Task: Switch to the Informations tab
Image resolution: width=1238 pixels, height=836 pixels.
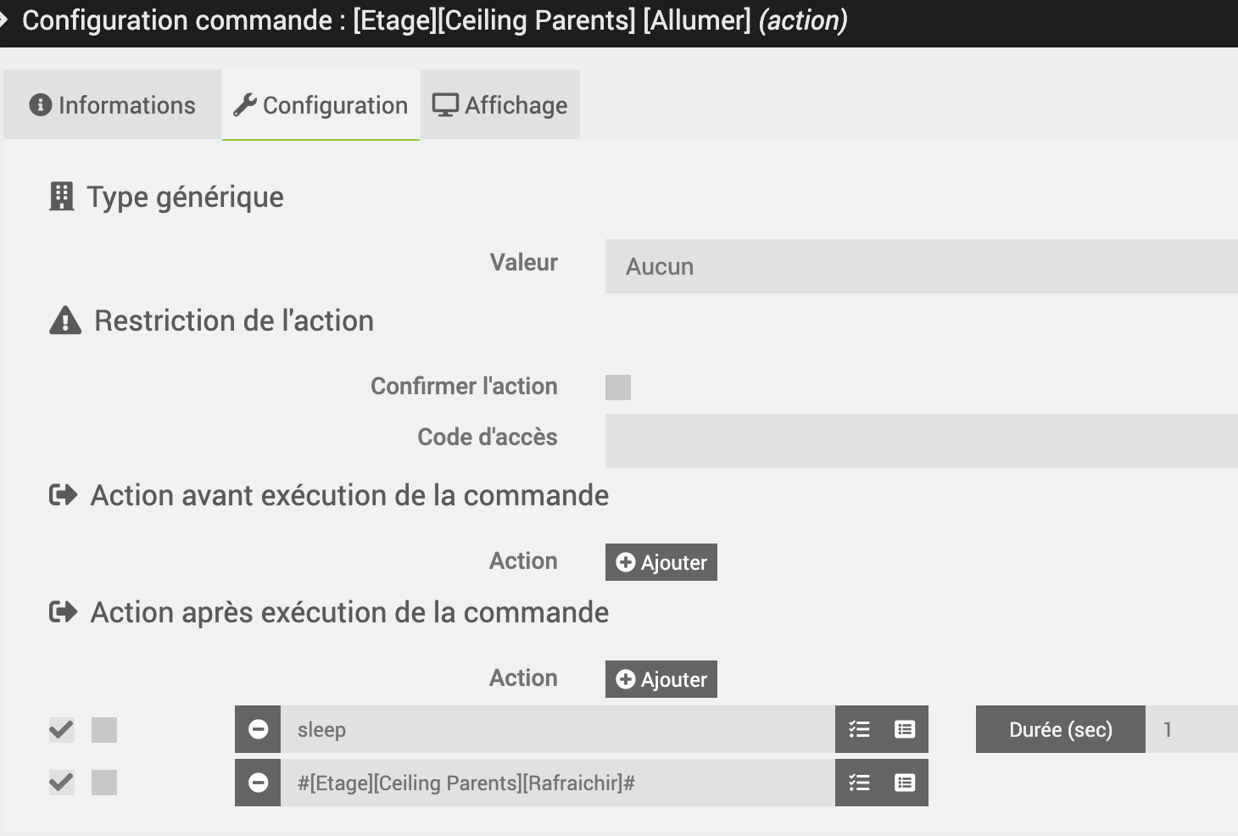Action: coord(112,105)
